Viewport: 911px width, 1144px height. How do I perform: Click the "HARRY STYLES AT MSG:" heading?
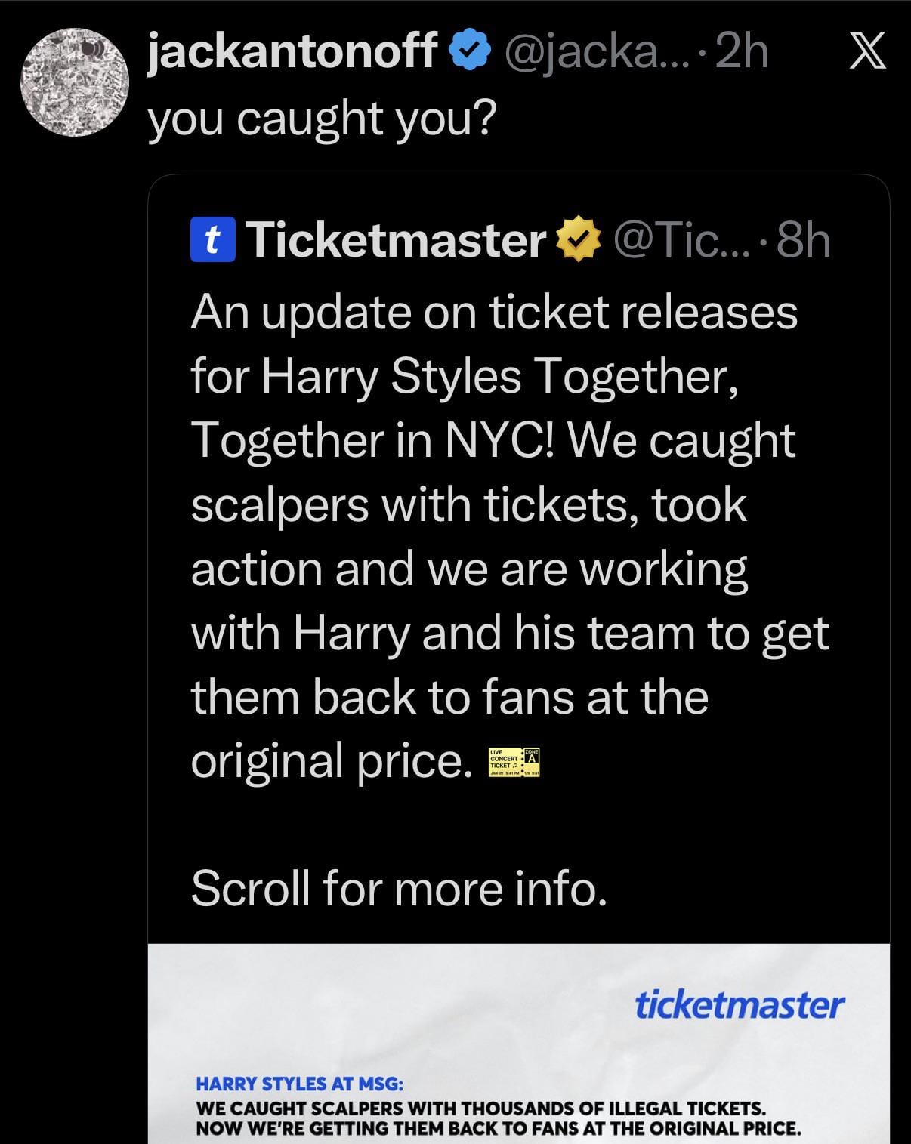[x=299, y=1084]
